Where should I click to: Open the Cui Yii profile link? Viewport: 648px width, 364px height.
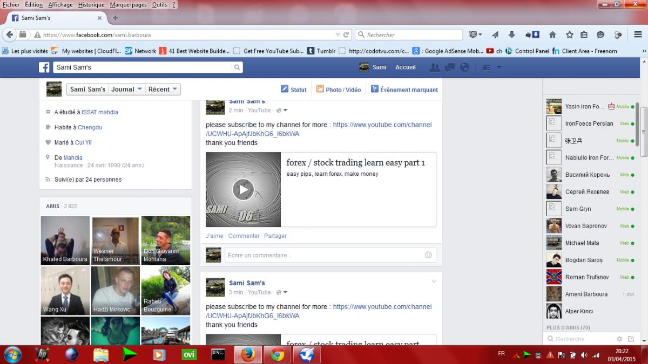click(83, 142)
